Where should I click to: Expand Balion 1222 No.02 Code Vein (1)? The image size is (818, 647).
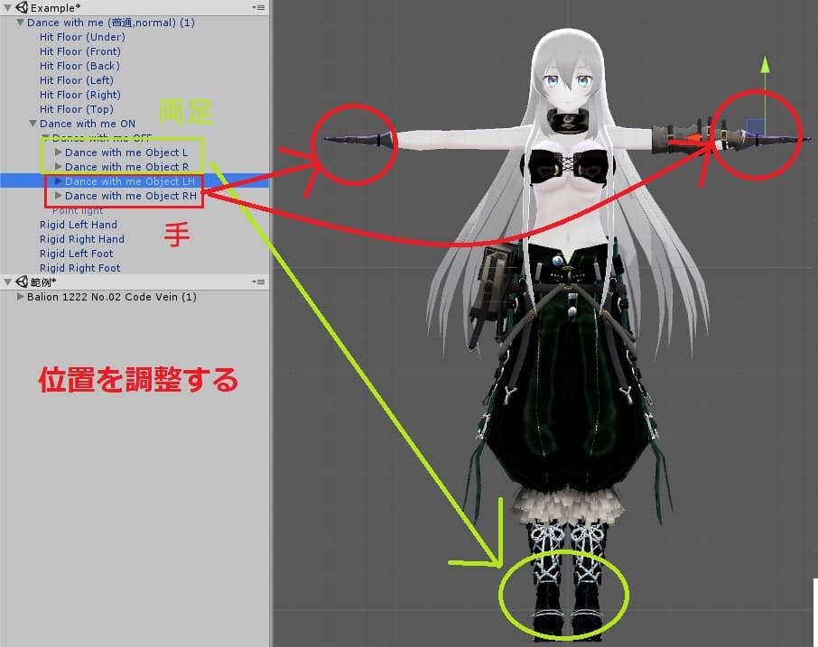coord(20,297)
